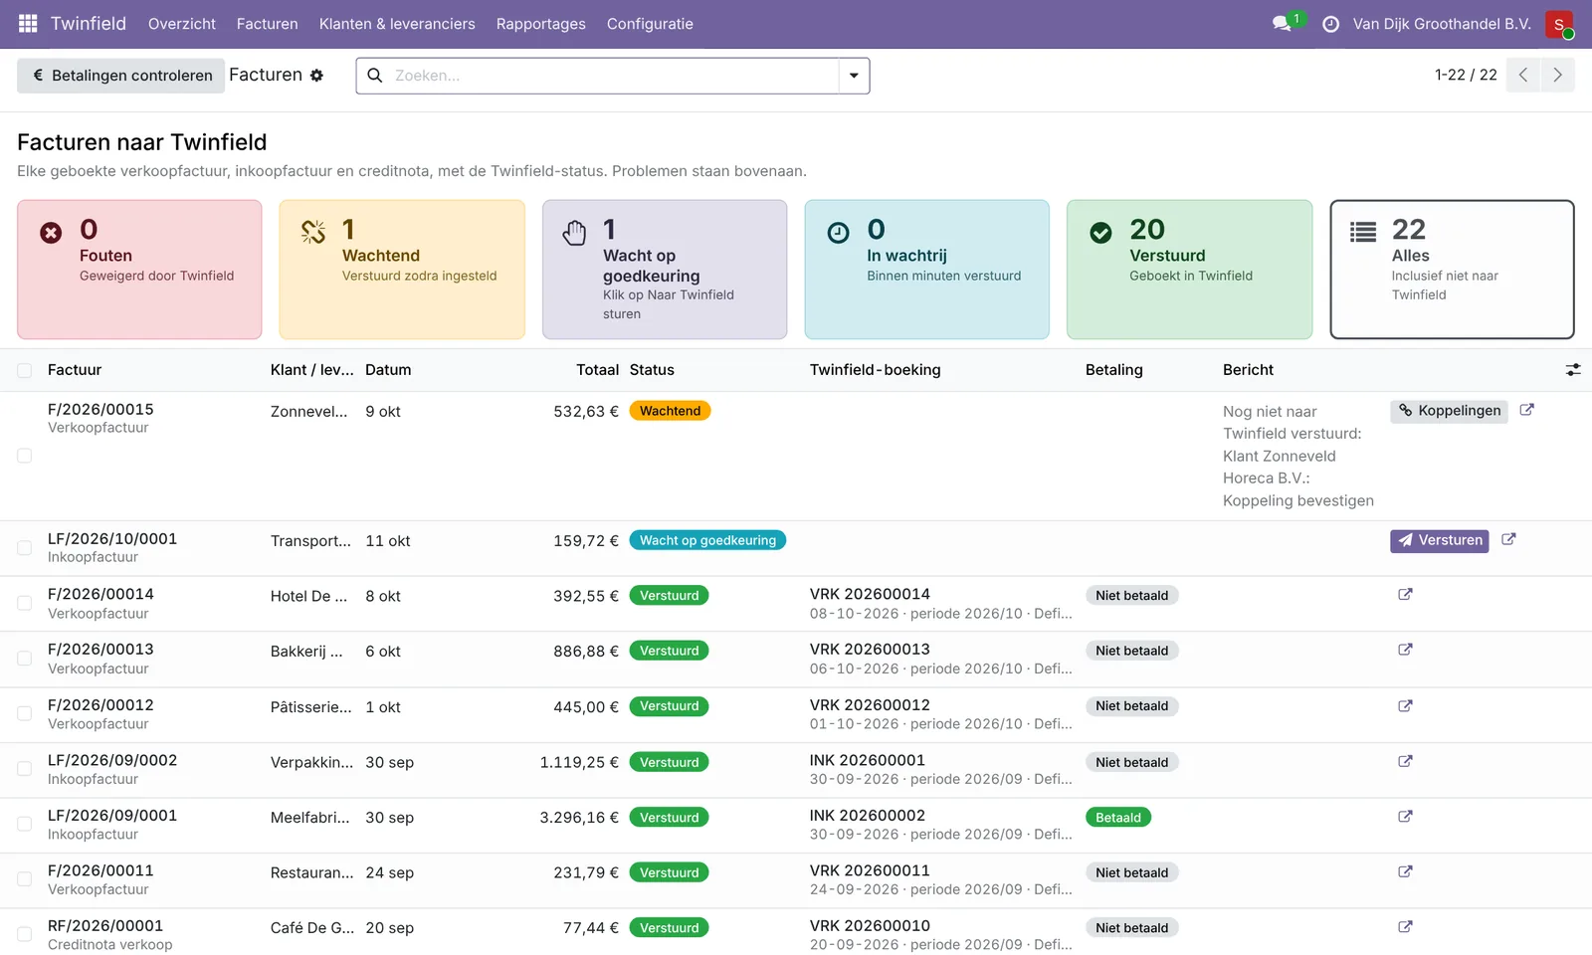Click Koppelingen button for F/2026/00015
The width and height of the screenshot is (1592, 955).
[1449, 411]
